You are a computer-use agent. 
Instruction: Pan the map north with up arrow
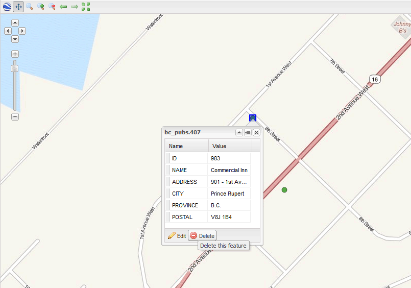pyautogui.click(x=15, y=23)
